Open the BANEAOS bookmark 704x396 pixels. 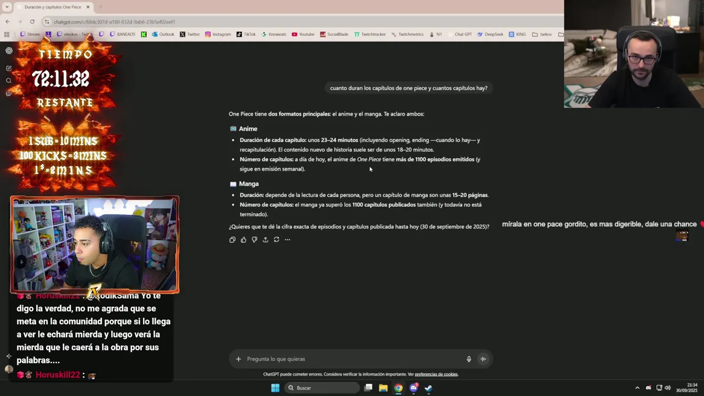122,34
